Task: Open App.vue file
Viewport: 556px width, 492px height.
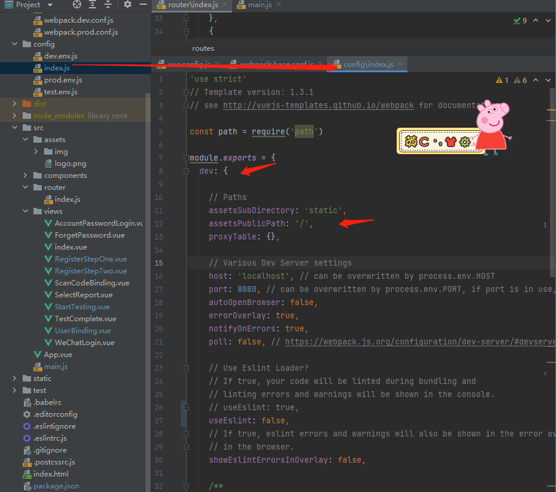Action: click(58, 355)
